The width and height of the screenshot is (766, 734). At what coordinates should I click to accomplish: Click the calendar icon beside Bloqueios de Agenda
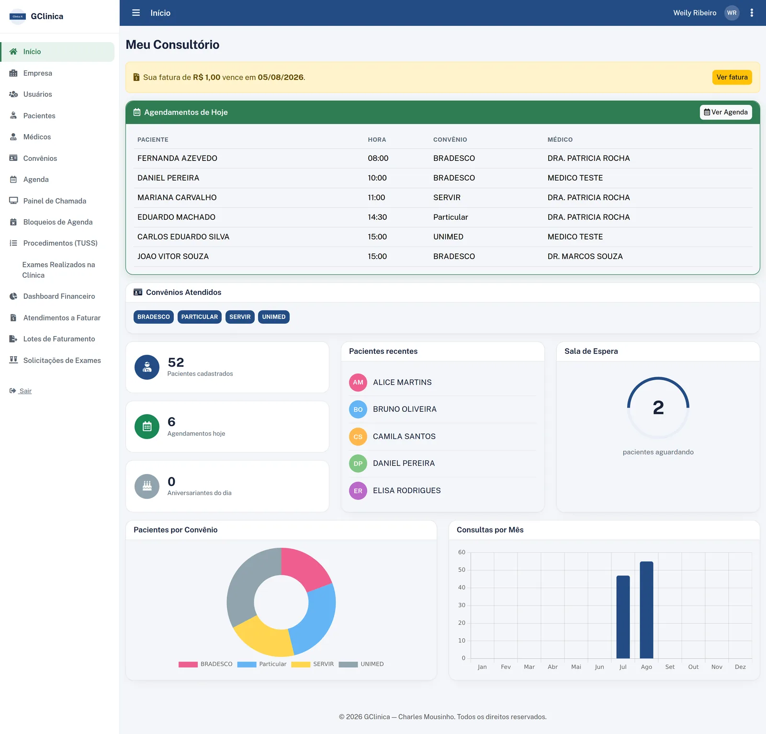coord(13,222)
